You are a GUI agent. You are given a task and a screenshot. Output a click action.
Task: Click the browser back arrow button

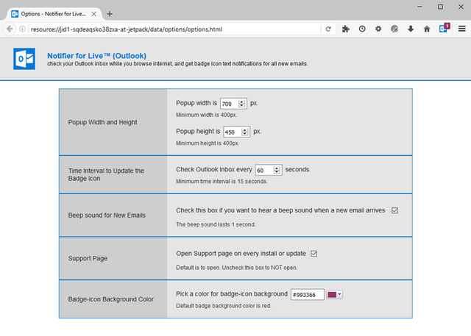coord(10,29)
